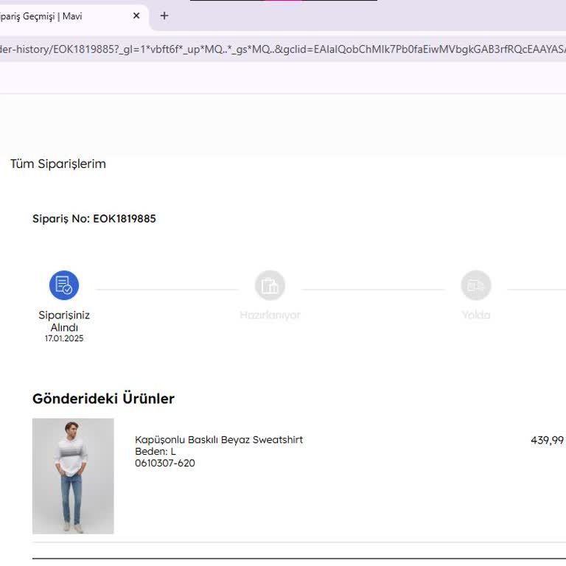Click Beden: L size text
Viewport: 566px width, 566px height.
click(156, 452)
